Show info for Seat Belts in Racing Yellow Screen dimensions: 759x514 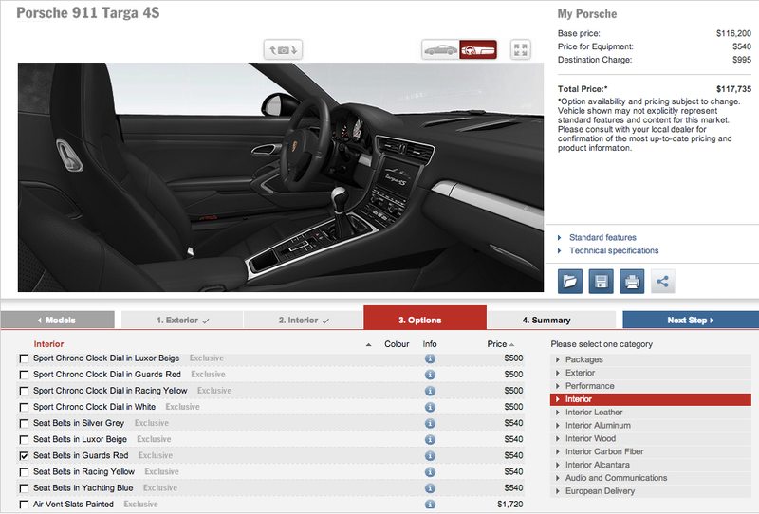pyautogui.click(x=430, y=472)
